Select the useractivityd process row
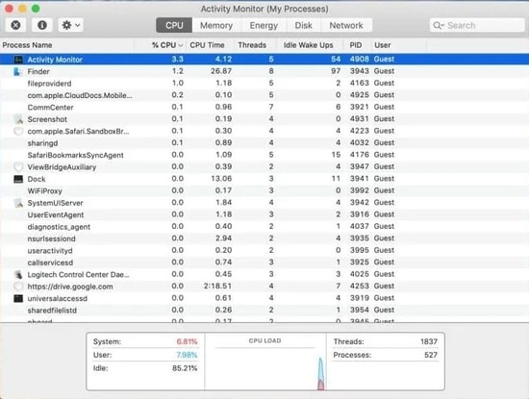529x399 pixels. coord(264,251)
